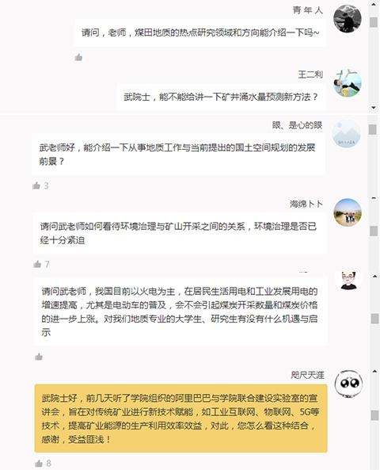Click the top scrollbar up arrow
The width and height of the screenshot is (380, 470).
(374, 4)
